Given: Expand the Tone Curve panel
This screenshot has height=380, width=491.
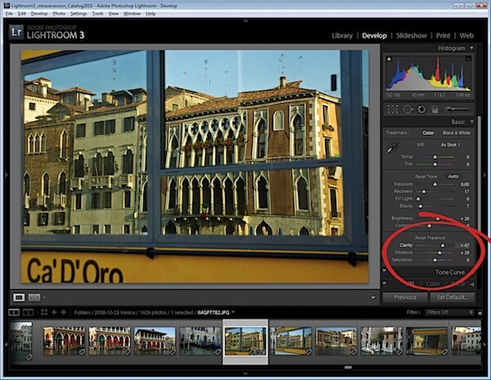Looking at the screenshot, I should [x=450, y=272].
